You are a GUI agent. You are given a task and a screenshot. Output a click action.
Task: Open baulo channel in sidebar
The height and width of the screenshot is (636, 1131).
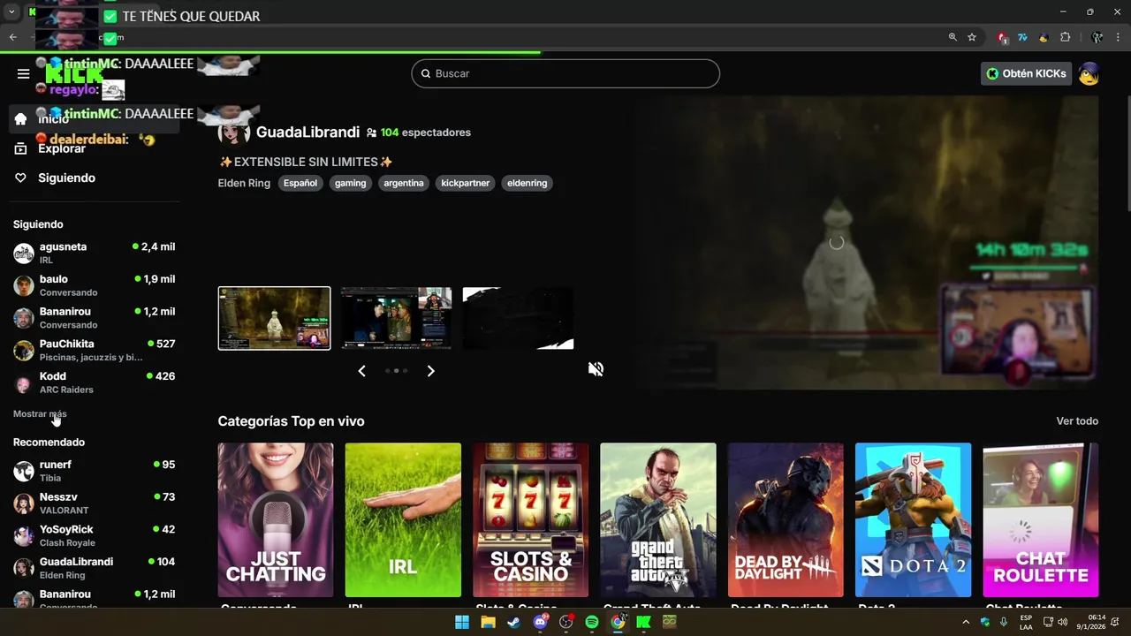click(94, 285)
